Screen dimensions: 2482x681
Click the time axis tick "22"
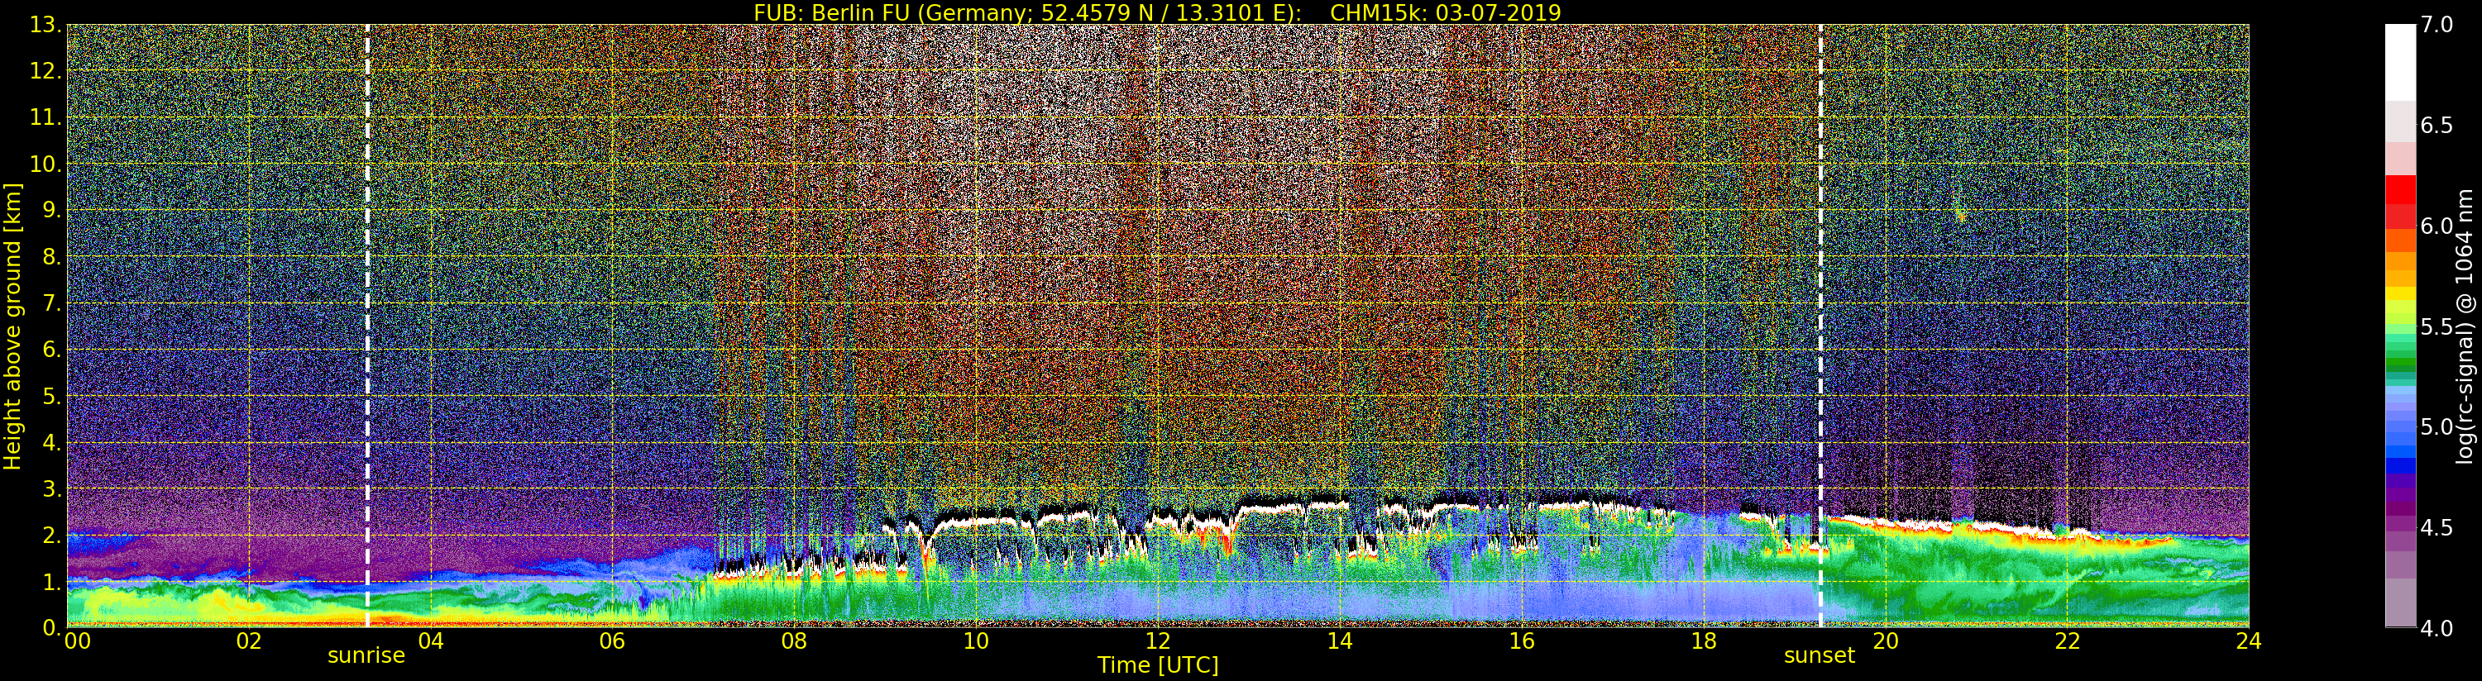coord(2067,641)
